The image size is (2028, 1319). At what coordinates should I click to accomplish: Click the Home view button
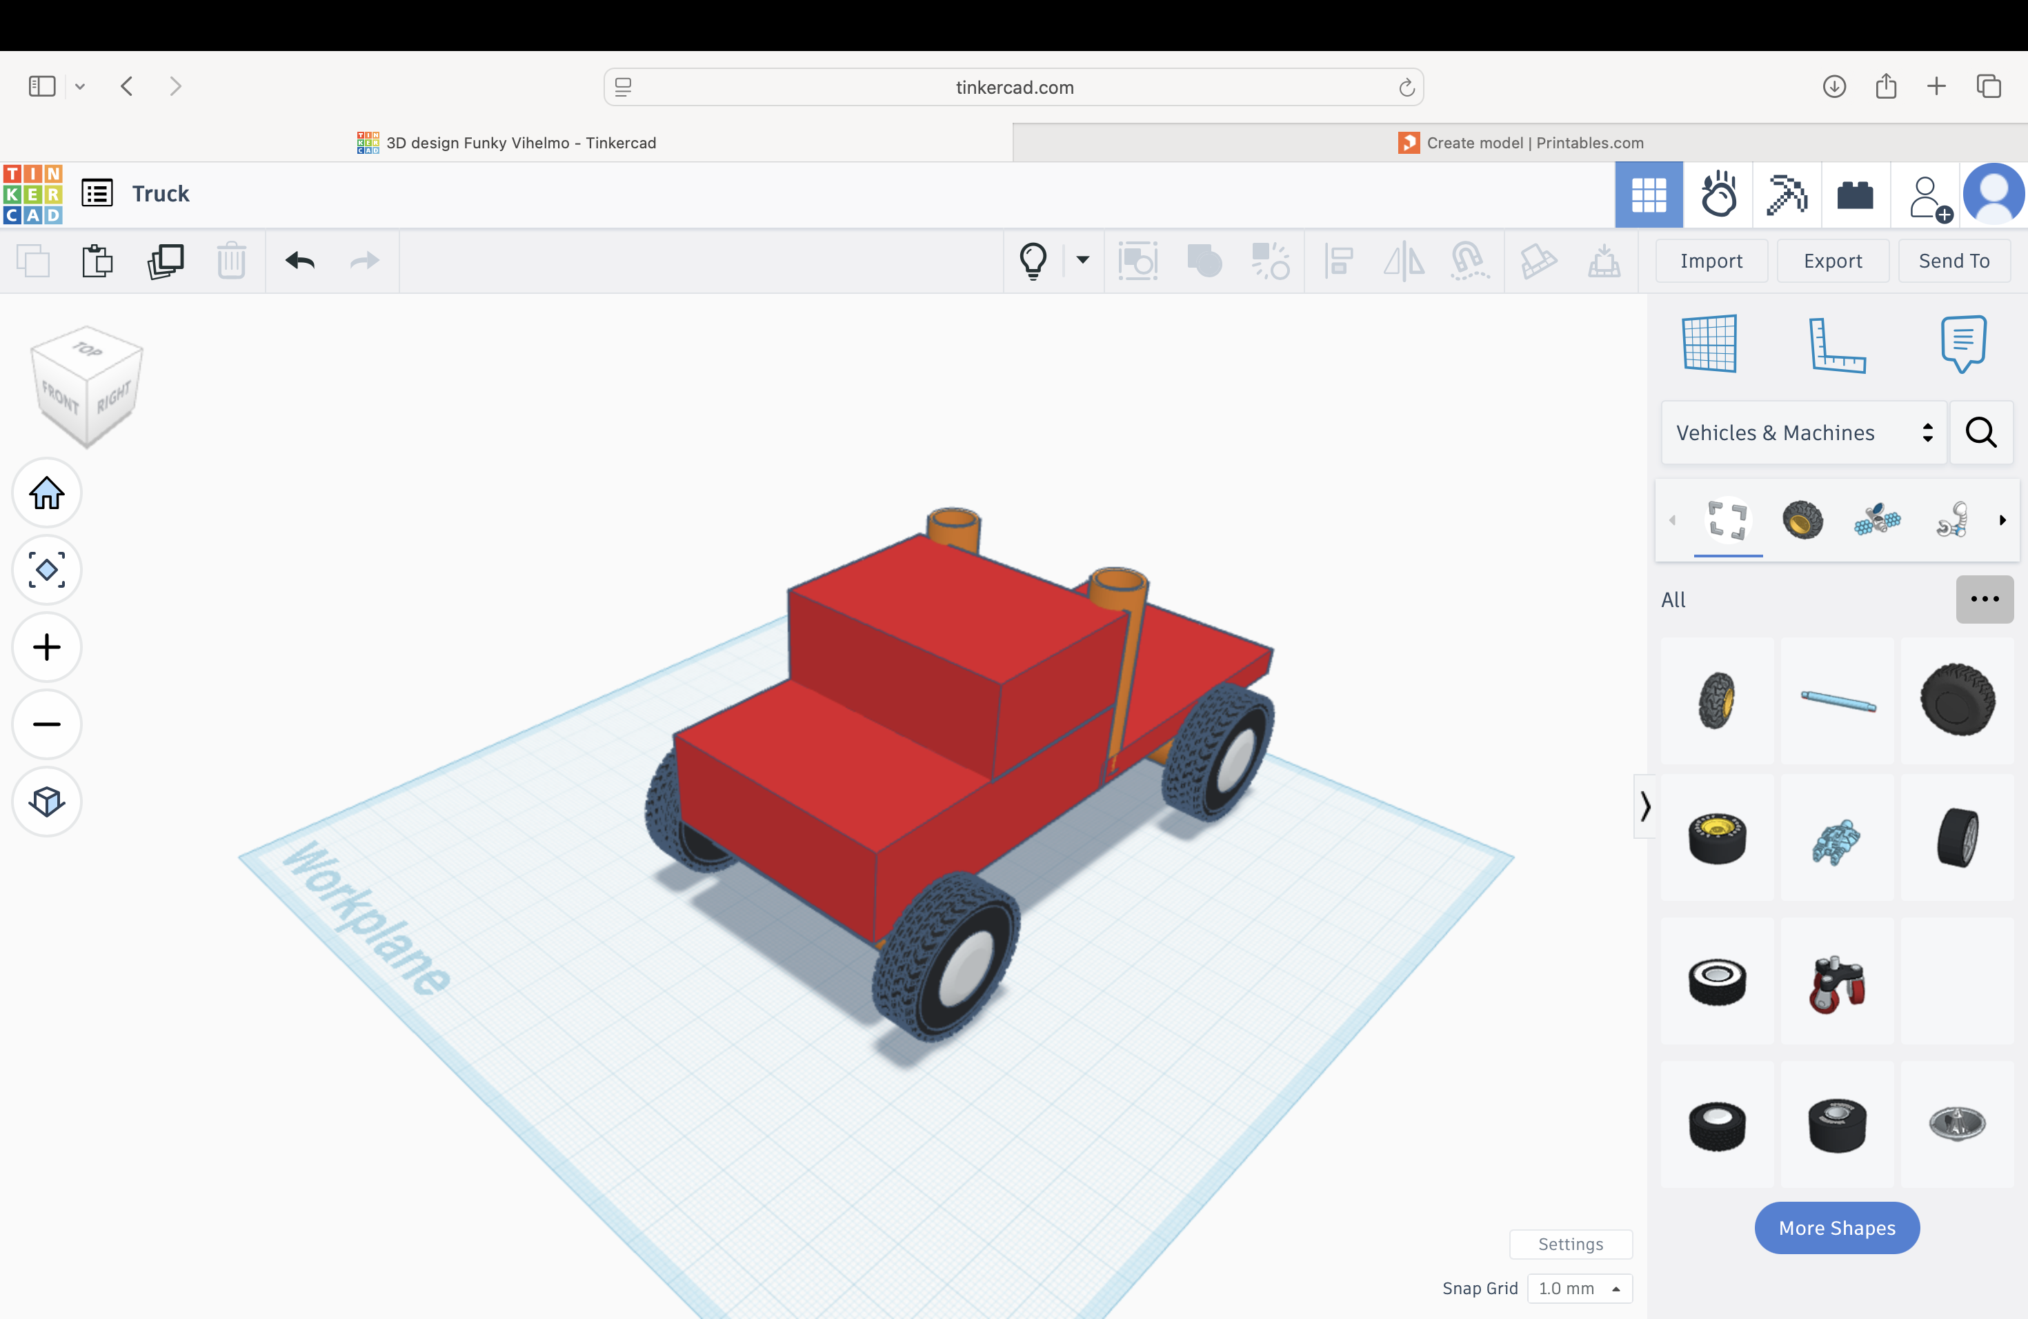click(47, 493)
